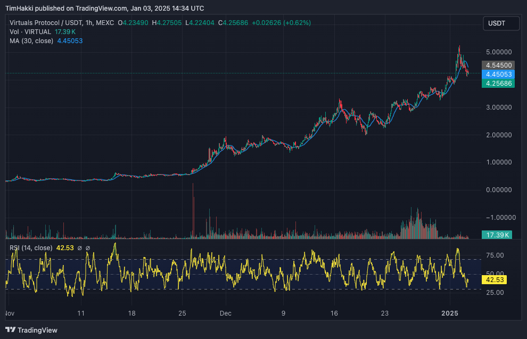The width and height of the screenshot is (527, 339).
Task: Click the first ∅ icon beside RSI value
Action: [80, 248]
